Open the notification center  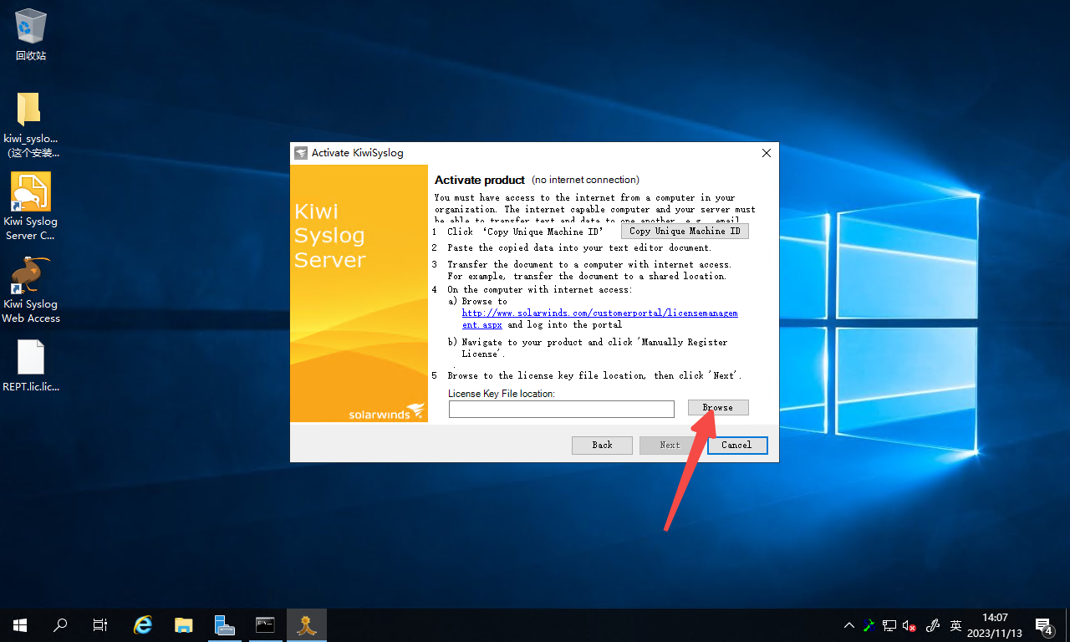pyautogui.click(x=1043, y=625)
